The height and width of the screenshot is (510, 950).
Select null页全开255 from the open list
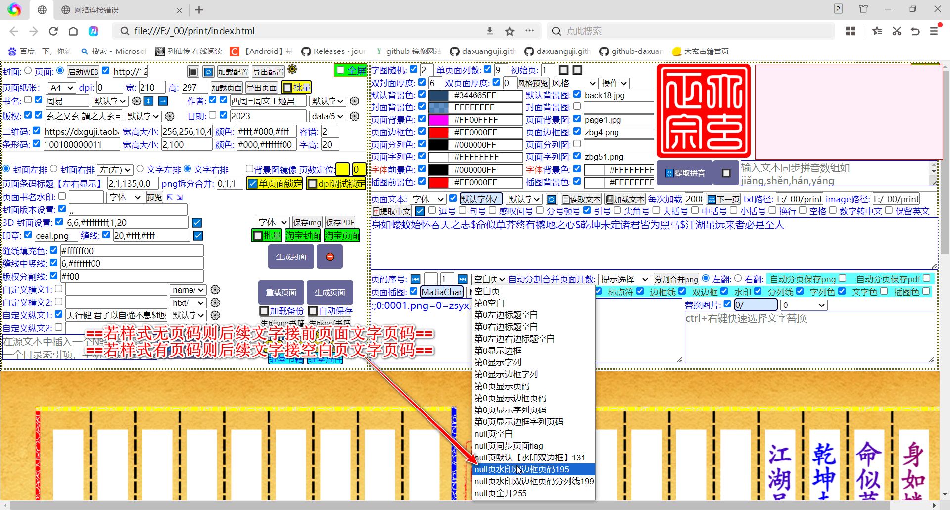500,493
